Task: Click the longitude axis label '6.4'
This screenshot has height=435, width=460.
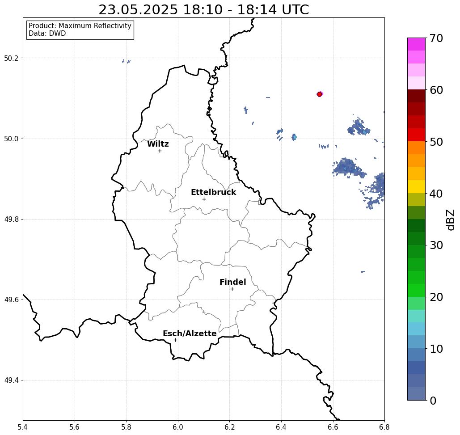Action: pyautogui.click(x=281, y=427)
